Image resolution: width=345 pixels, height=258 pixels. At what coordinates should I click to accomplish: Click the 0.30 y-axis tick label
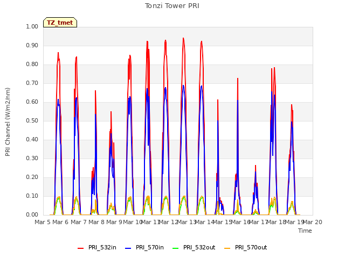32,158
